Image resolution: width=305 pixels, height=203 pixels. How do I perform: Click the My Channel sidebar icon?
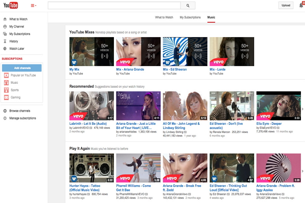pos(5,26)
